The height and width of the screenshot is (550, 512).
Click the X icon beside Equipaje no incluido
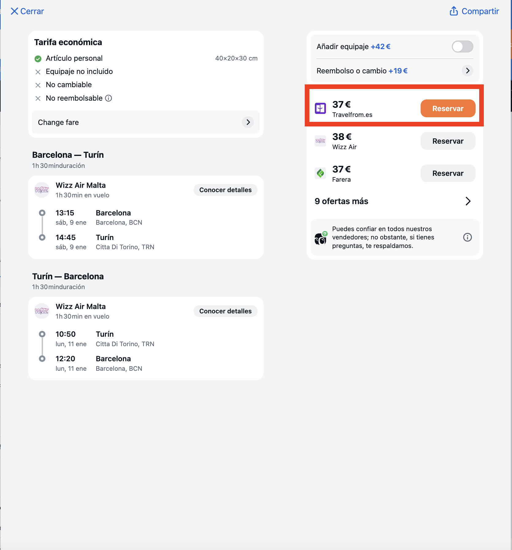click(x=38, y=72)
